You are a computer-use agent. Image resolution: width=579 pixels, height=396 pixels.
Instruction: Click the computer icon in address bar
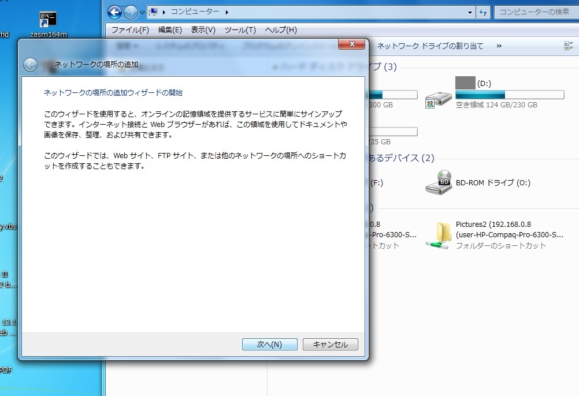pyautogui.click(x=154, y=12)
